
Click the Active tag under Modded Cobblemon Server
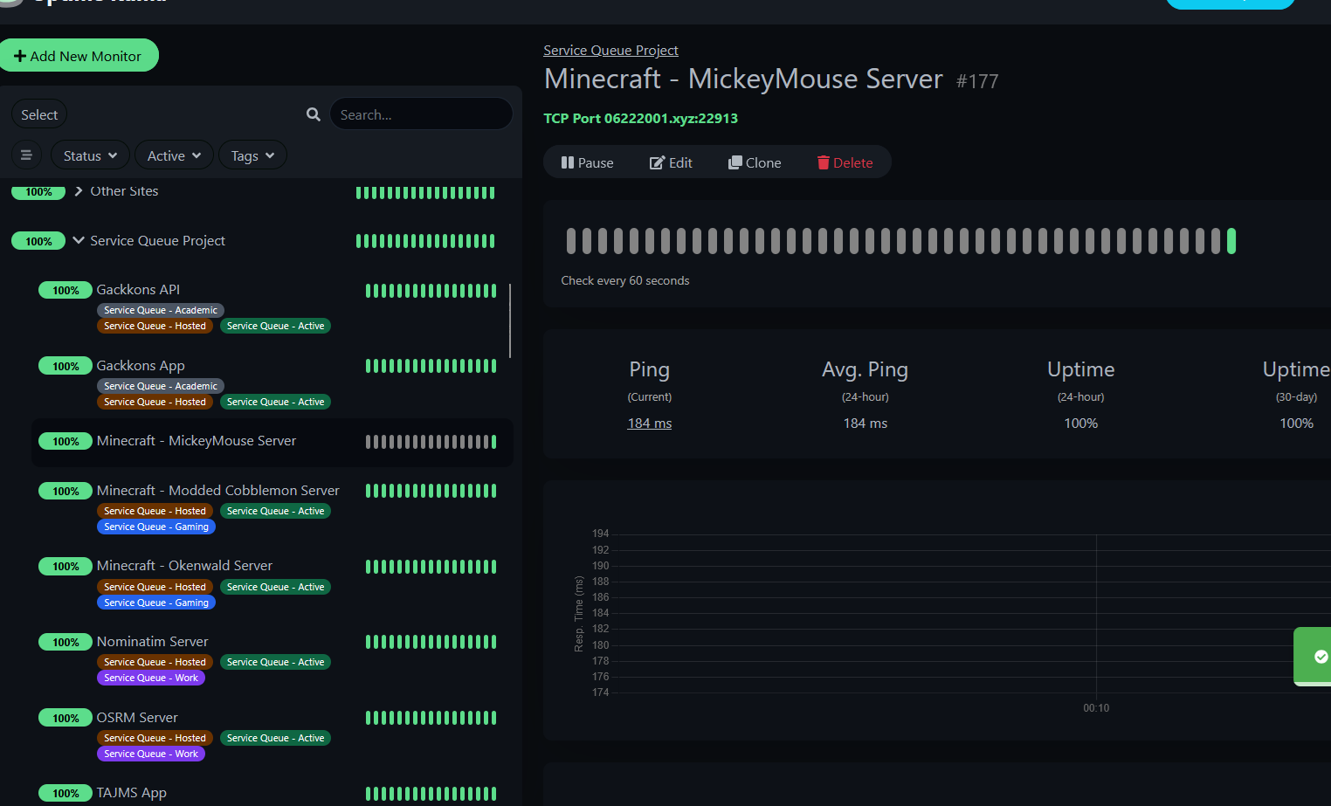[275, 511]
